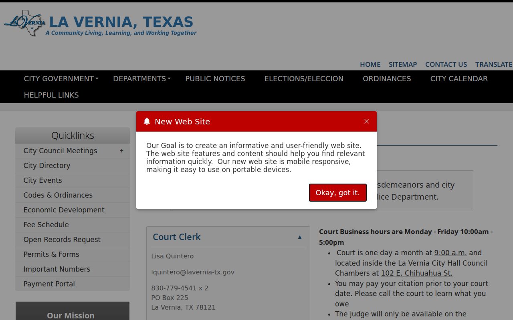Viewport: 513px width, 320px height.
Task: Open the Sitemap link
Action: (x=403, y=64)
